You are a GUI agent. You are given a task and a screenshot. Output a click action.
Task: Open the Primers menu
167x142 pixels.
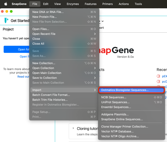[x=107, y=4]
